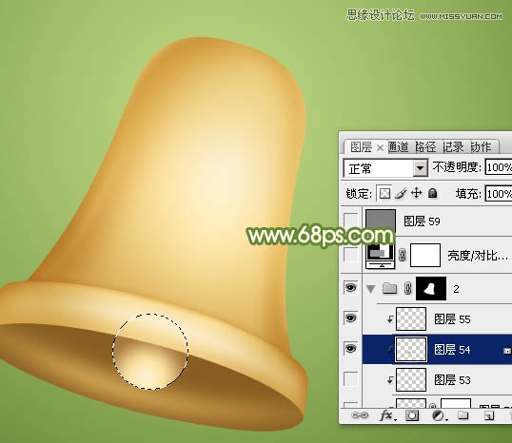Toggle lock image pixels brush icon
Screen dimensions: 512x443
pyautogui.click(x=401, y=193)
